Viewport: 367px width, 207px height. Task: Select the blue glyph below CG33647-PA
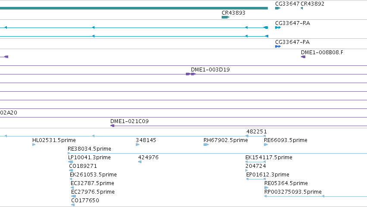(x=278, y=46)
